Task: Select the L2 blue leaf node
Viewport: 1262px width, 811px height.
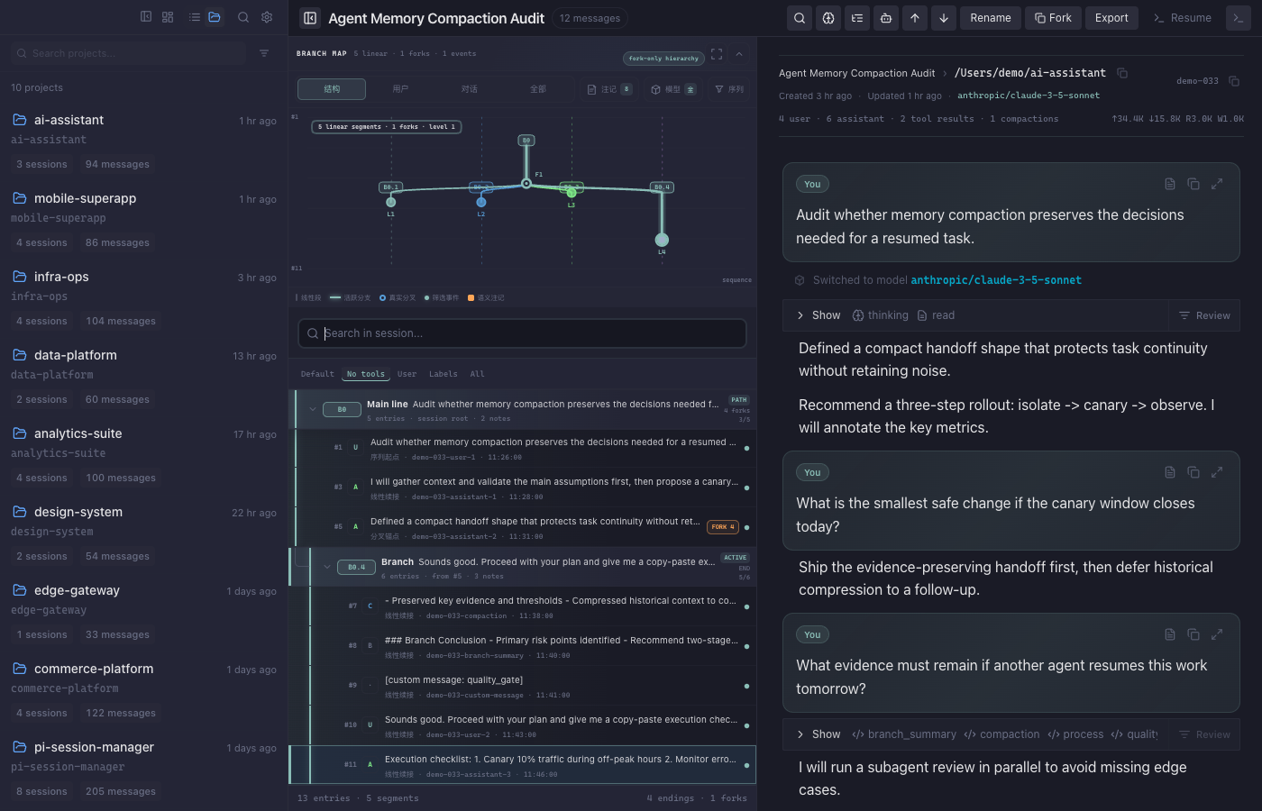Action: (481, 203)
